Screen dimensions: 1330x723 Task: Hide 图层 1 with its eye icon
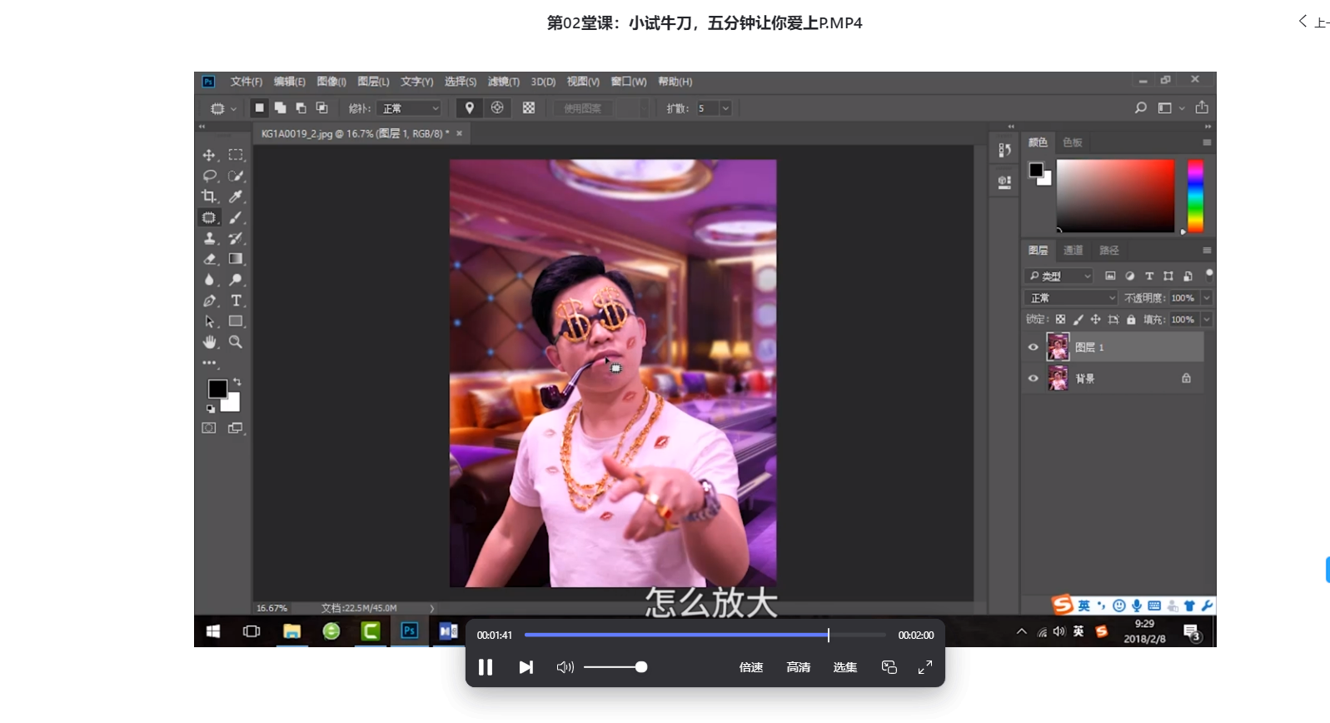[1034, 347]
